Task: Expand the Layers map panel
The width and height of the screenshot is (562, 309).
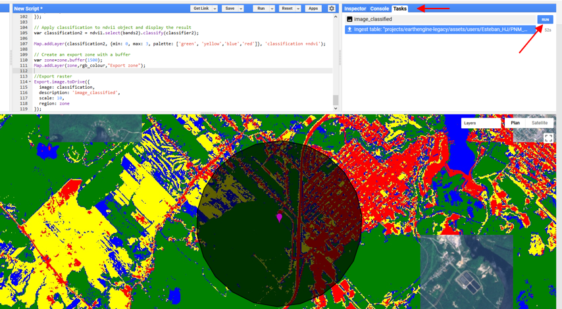Action: (x=481, y=123)
